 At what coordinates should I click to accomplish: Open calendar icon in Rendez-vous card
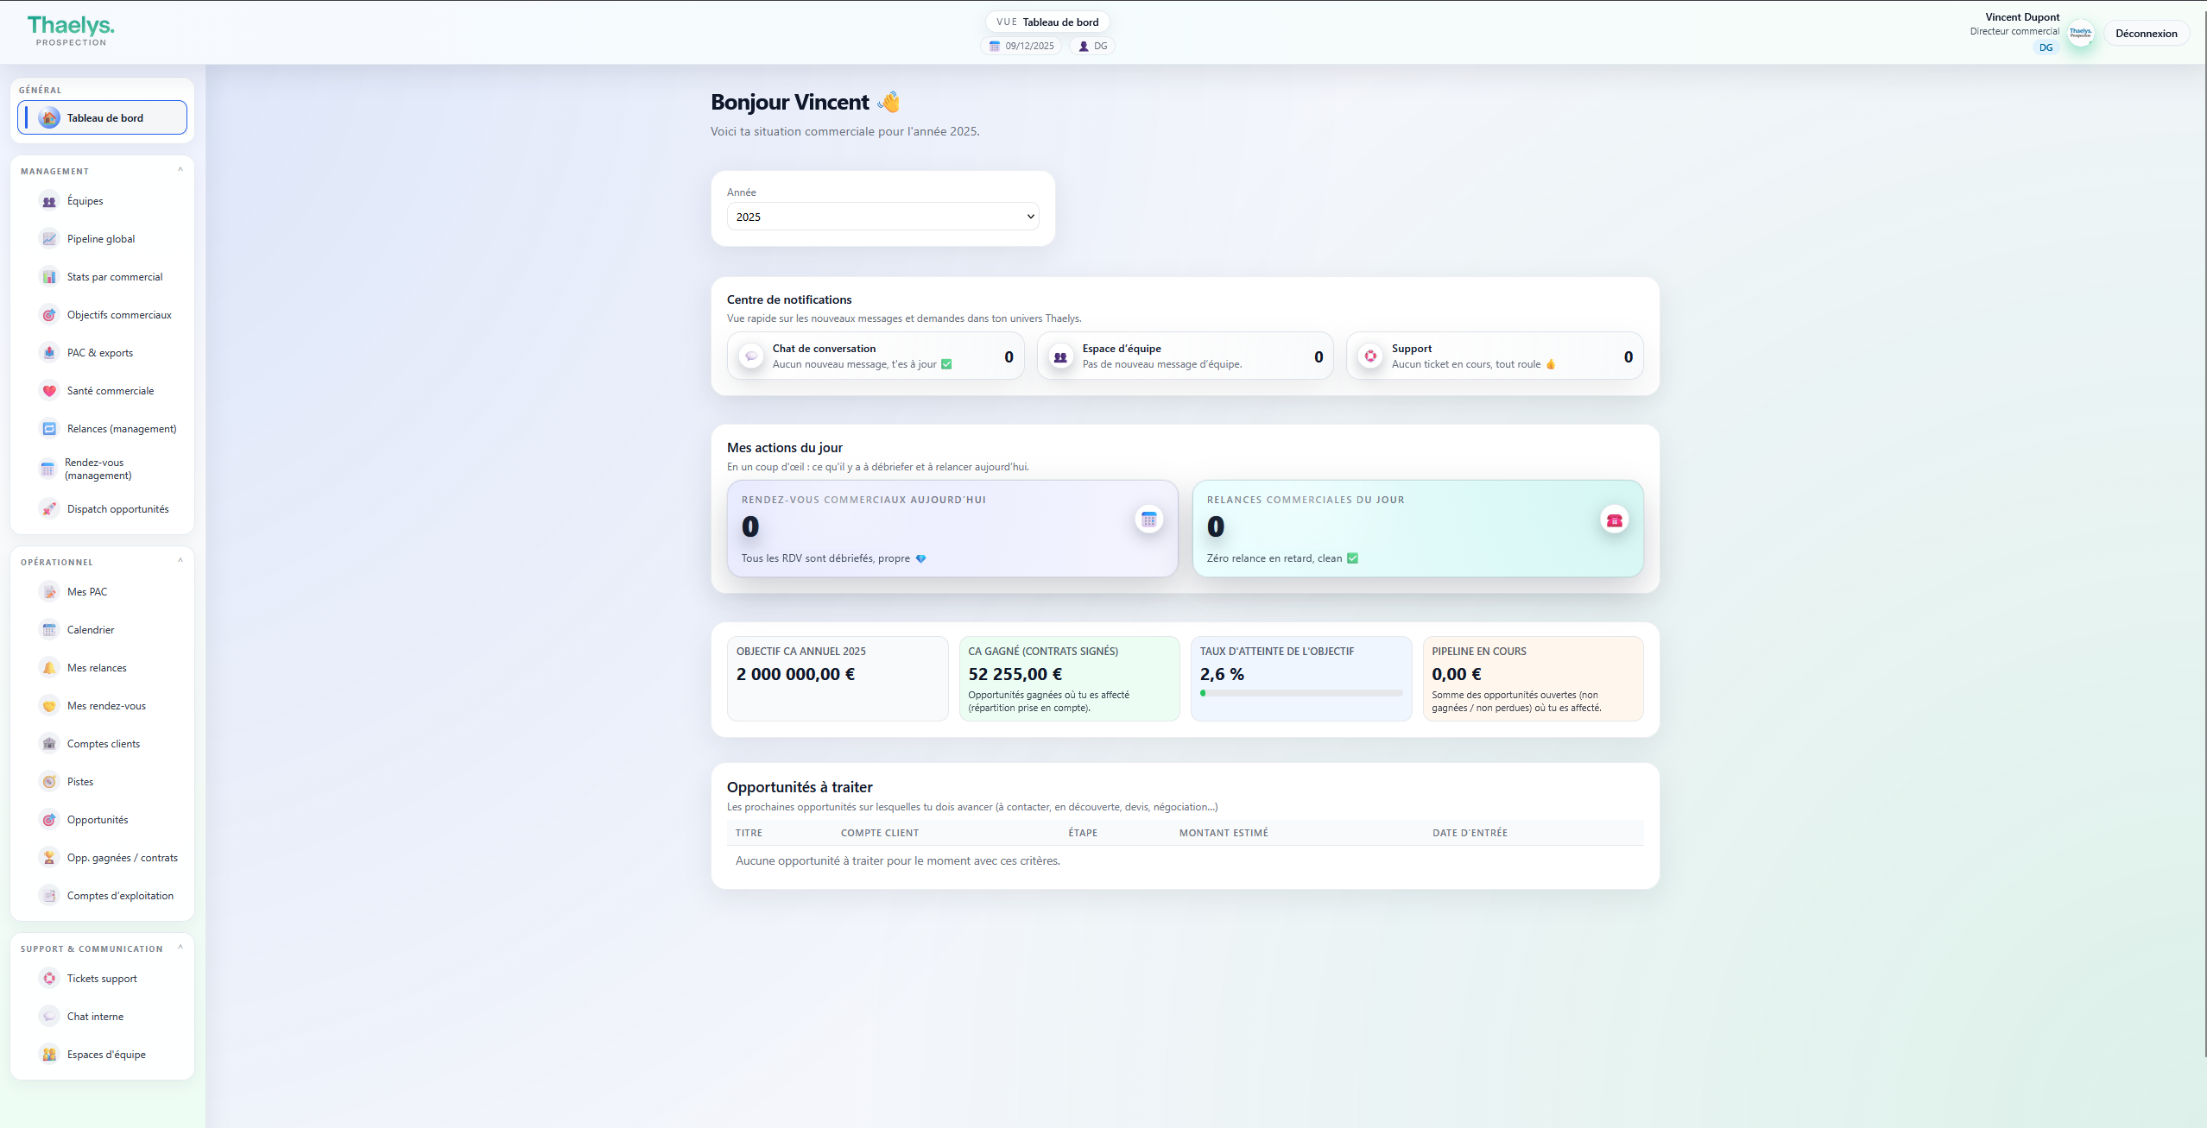tap(1148, 520)
